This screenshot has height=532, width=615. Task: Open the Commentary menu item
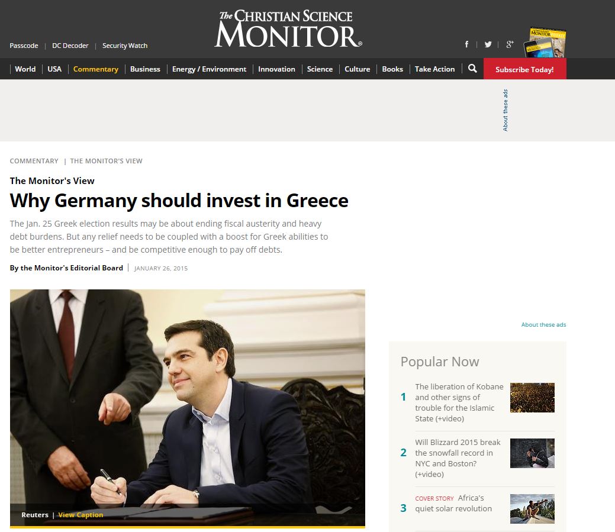click(96, 69)
